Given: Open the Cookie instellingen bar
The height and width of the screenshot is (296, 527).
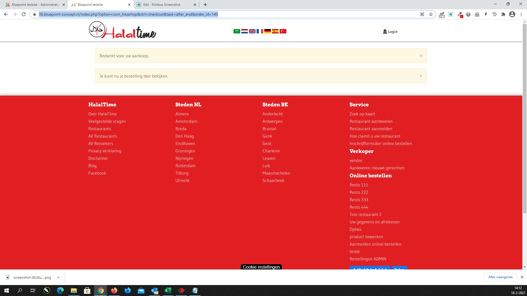Looking at the screenshot, I should tap(261, 267).
